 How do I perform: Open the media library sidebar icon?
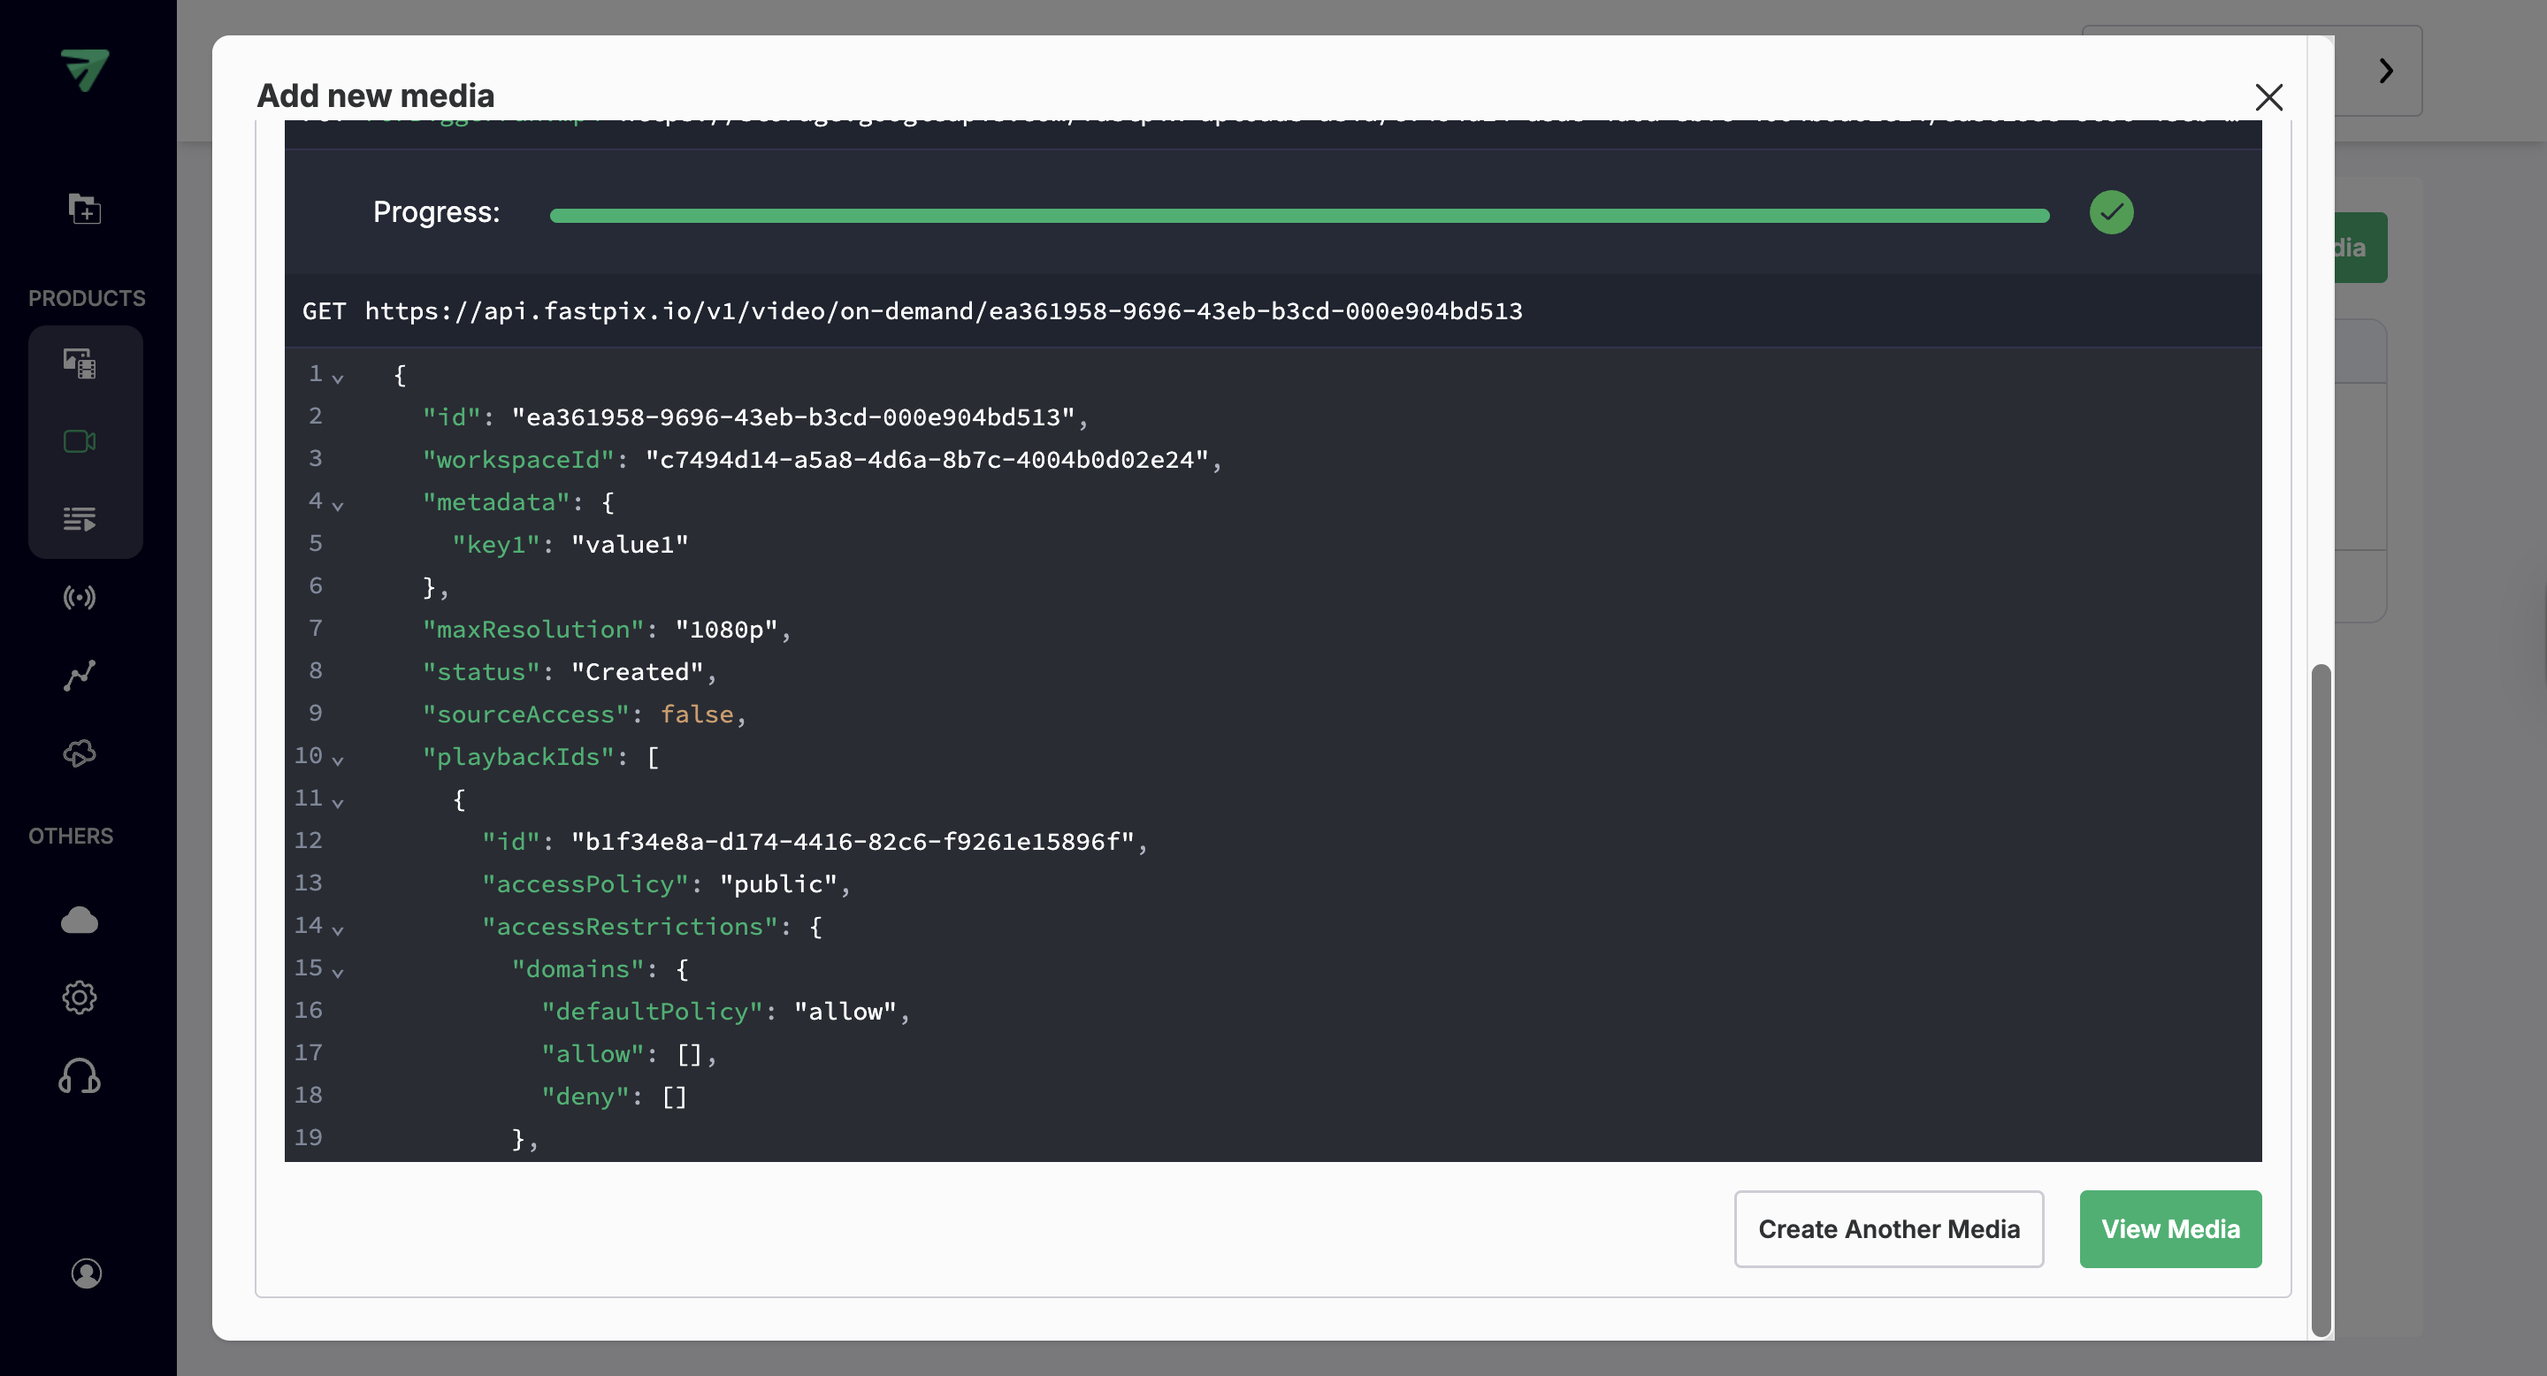click(80, 363)
